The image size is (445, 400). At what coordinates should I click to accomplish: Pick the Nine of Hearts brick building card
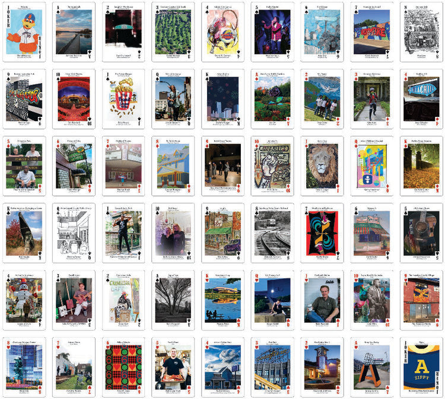click(421, 300)
